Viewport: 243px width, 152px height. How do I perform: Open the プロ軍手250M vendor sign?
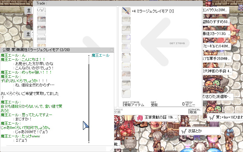[x=217, y=59]
